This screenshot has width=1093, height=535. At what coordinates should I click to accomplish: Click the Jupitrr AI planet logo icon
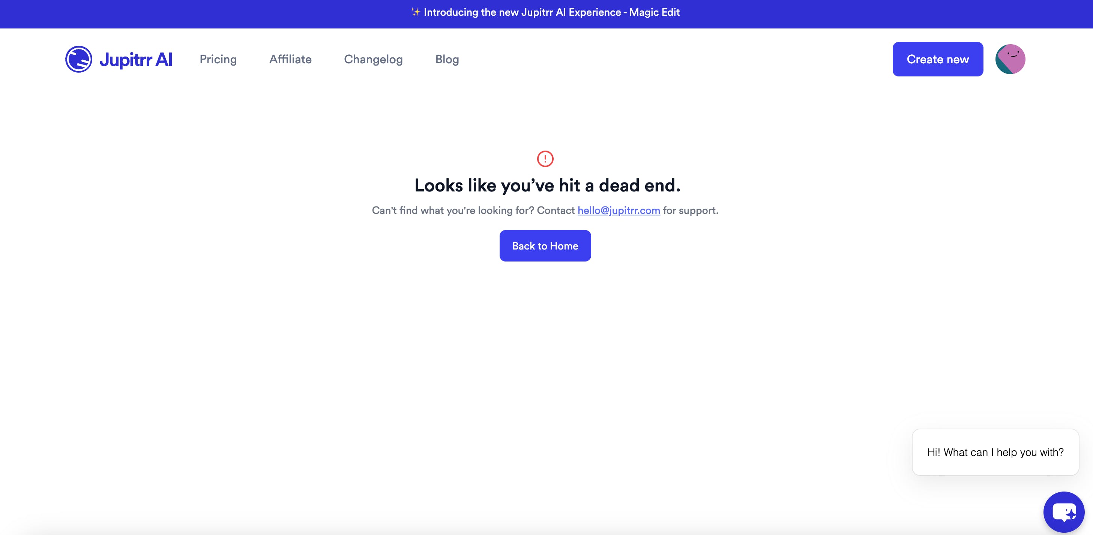tap(78, 59)
